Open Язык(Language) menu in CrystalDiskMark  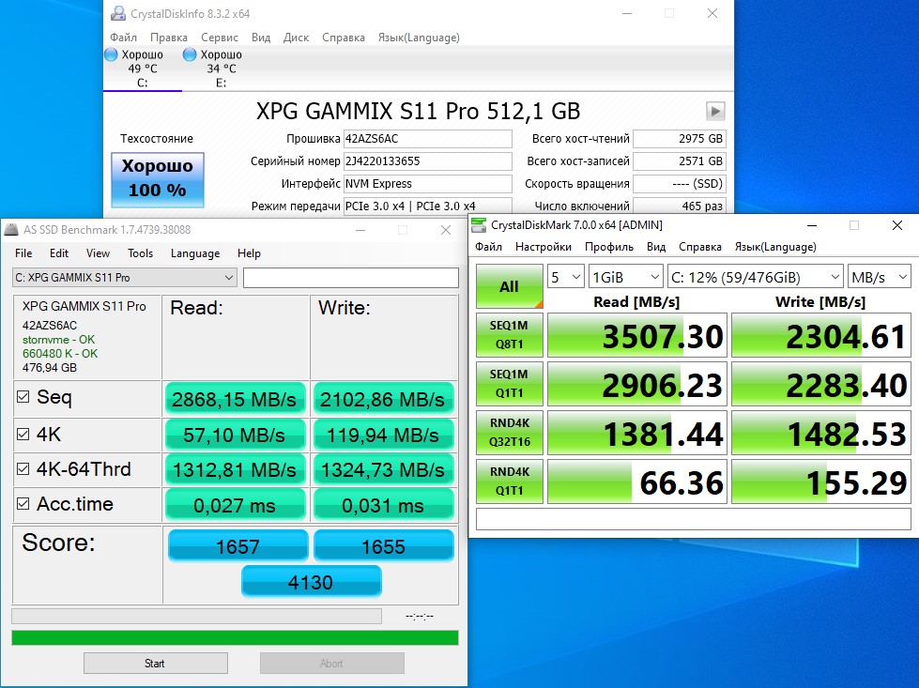coord(775,247)
